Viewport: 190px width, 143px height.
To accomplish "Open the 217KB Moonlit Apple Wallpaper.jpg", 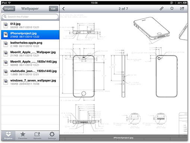I will pyautogui.click(x=30, y=53).
